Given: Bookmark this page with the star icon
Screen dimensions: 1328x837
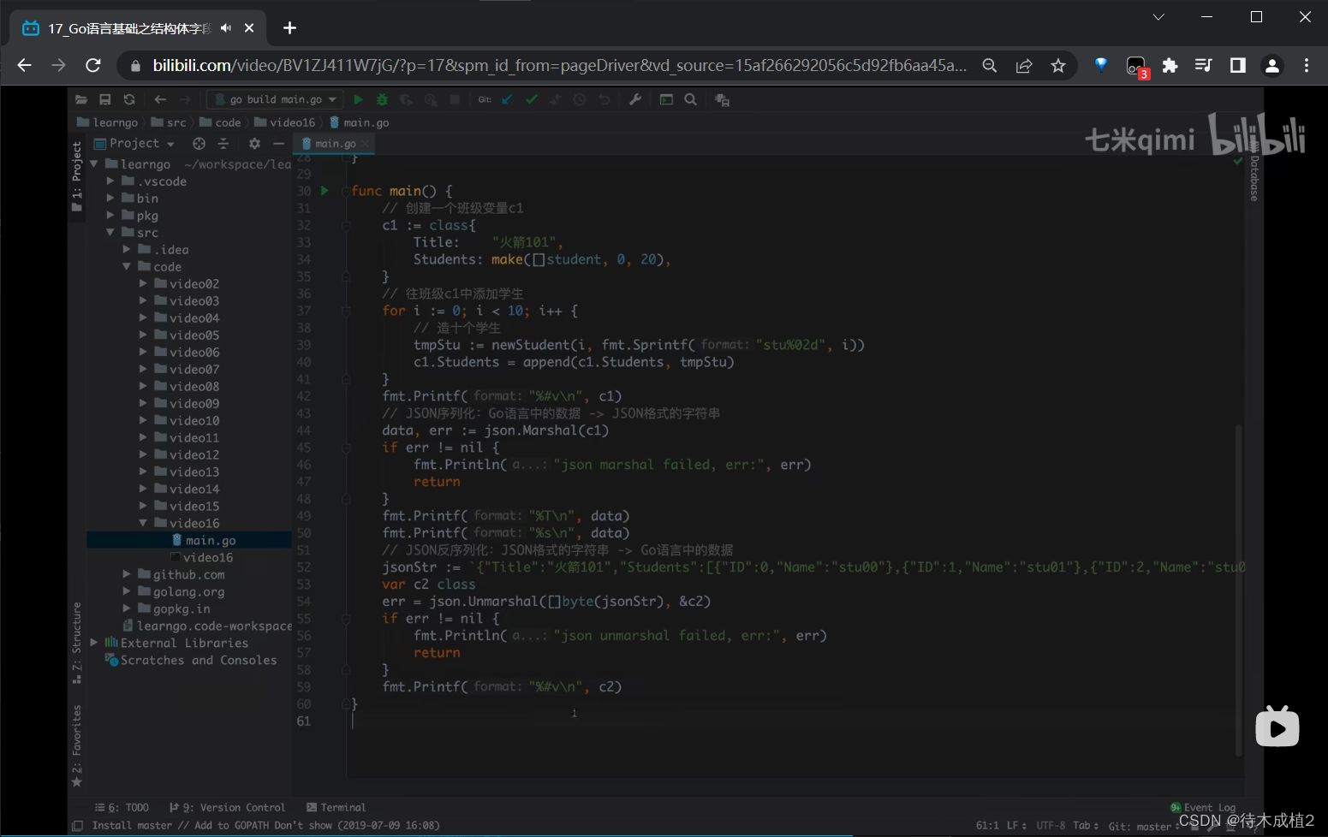Looking at the screenshot, I should coord(1058,65).
